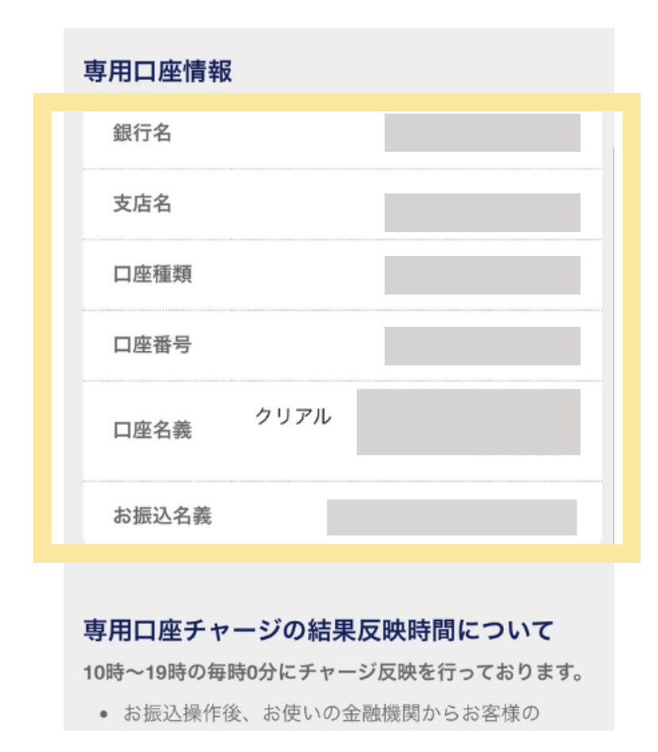Click the bullet marker before お振込操作後
Screen dimensions: 658x752
[103, 715]
